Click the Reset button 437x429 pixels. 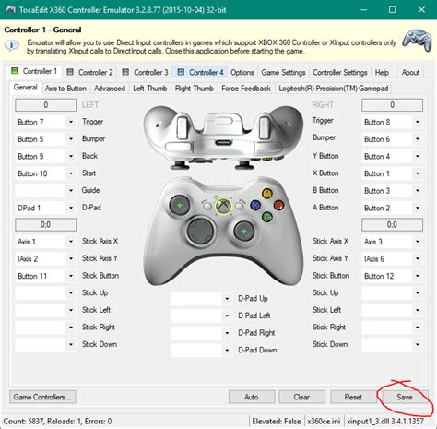(353, 397)
